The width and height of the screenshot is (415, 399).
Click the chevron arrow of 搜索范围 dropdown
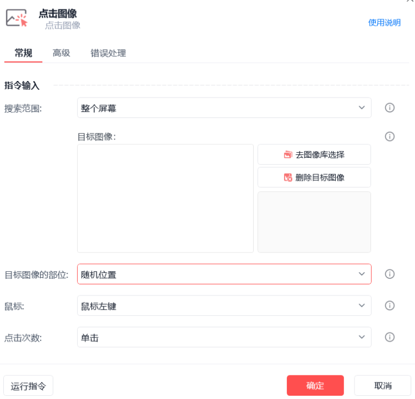[x=362, y=107]
